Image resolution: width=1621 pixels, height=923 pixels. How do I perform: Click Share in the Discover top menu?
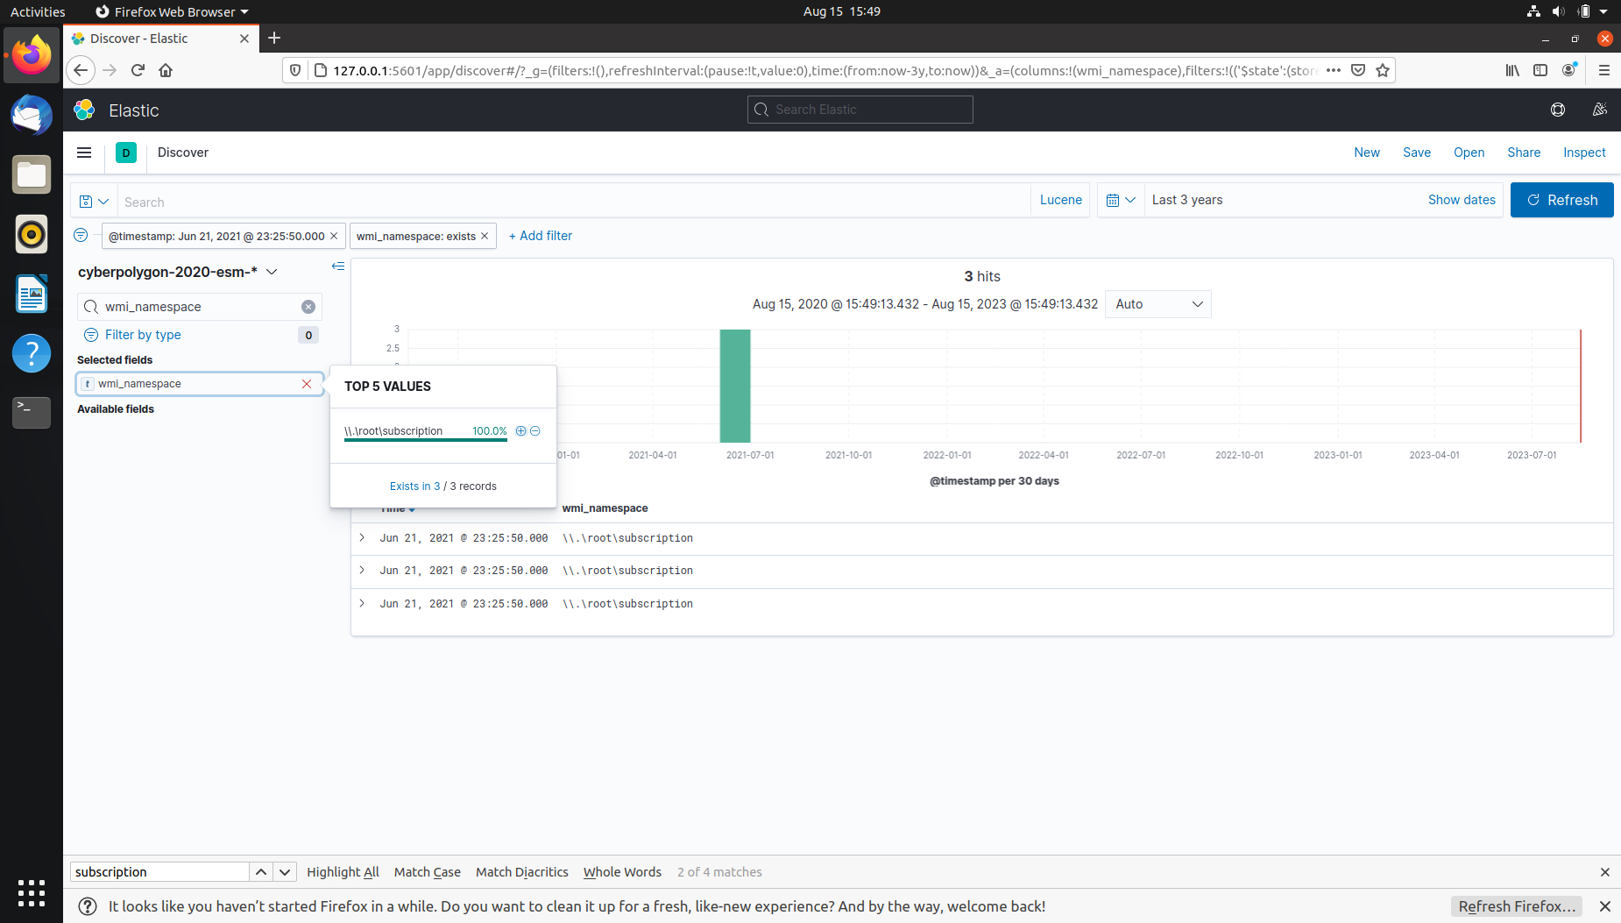[1524, 153]
